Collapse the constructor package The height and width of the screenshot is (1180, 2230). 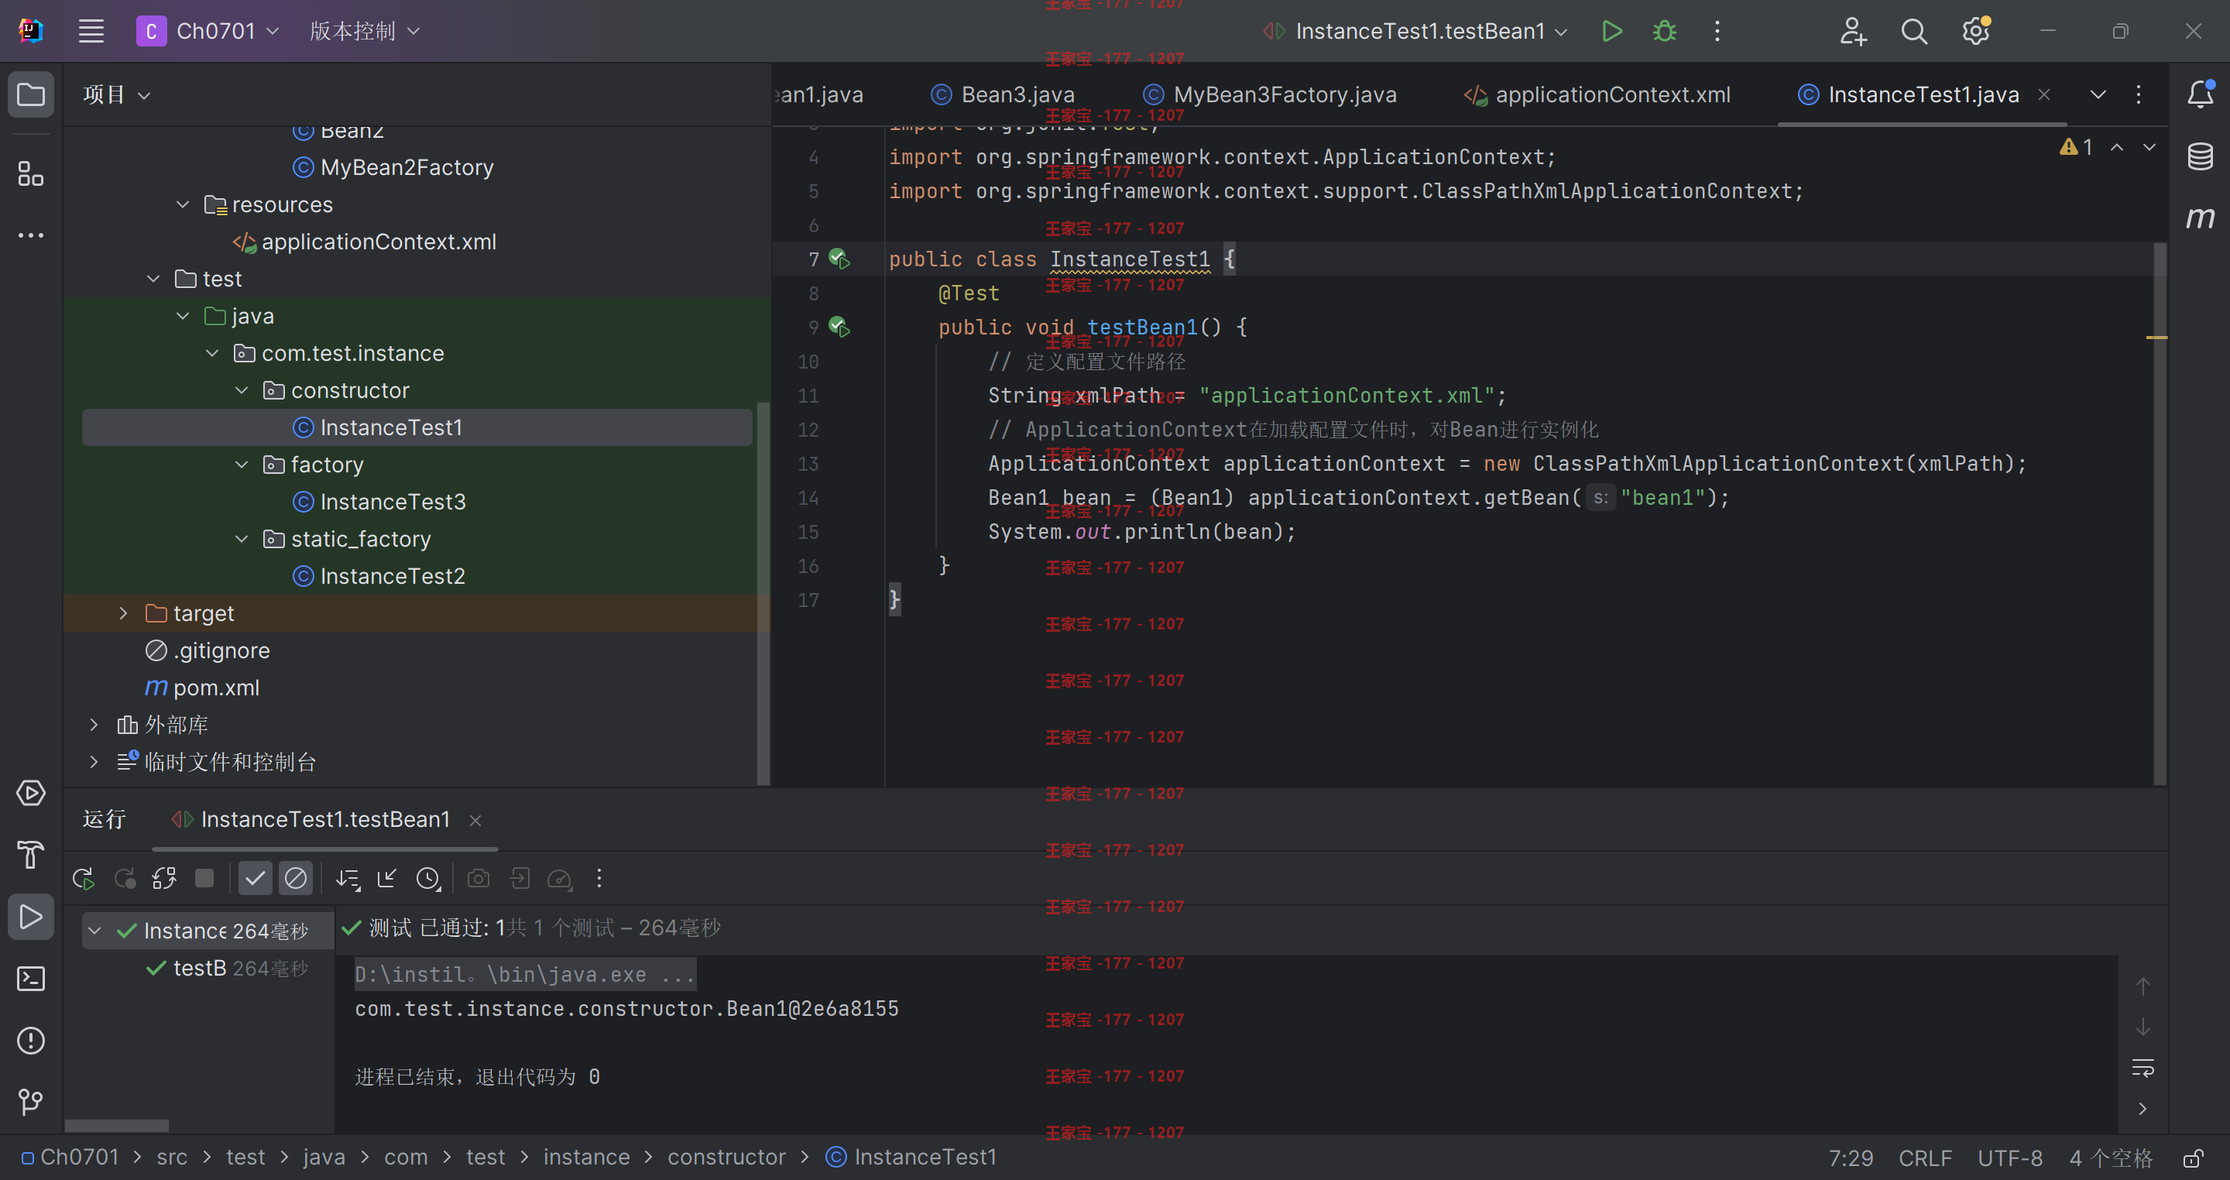click(242, 391)
